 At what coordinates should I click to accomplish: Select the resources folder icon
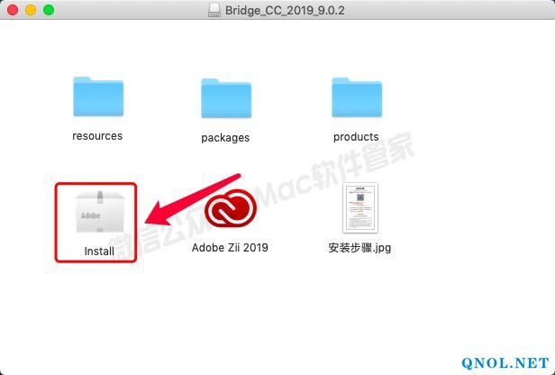98,96
